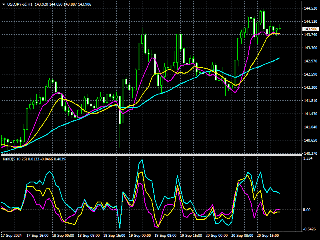This screenshot has height=240, width=320.
Task: Click the indicator zero level label 0.00
Action: (x=307, y=210)
